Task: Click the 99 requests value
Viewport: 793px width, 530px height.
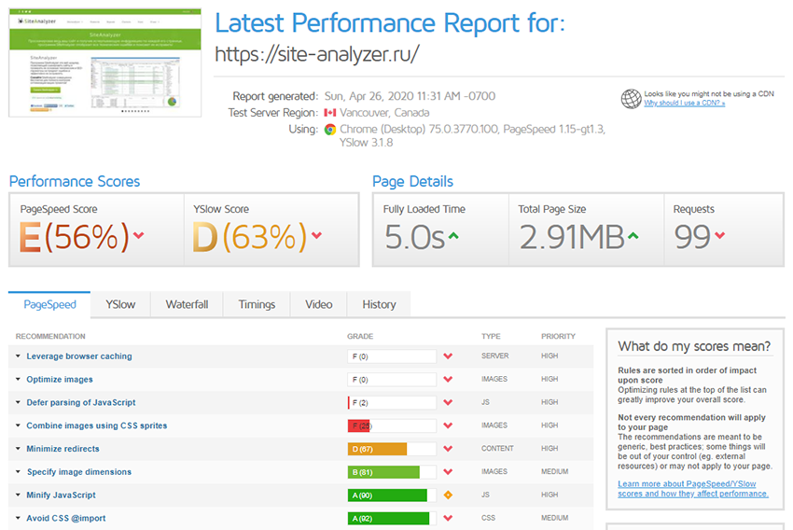Action: (692, 237)
